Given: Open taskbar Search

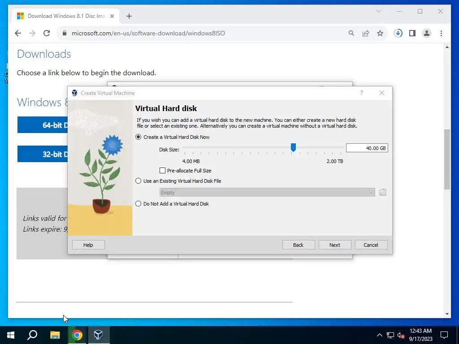Looking at the screenshot, I should coord(32,335).
